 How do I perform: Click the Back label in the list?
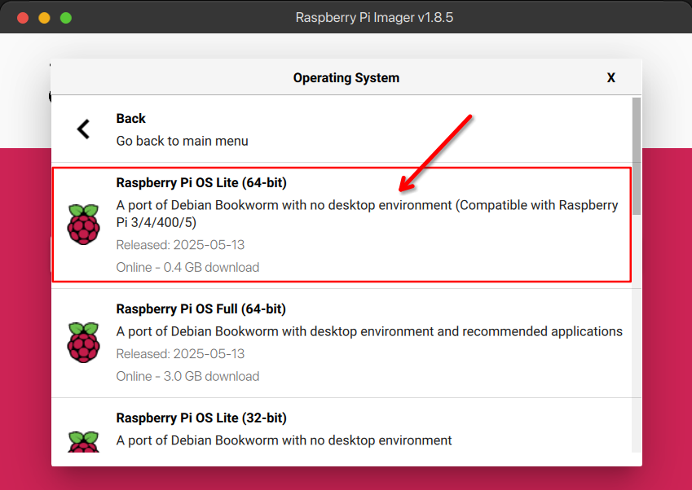pyautogui.click(x=131, y=118)
